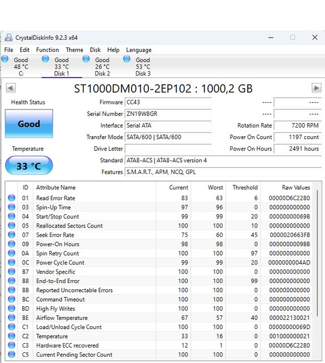Click the status orb for Load/Unload Cycle Count
The height and width of the screenshot is (363, 325).
click(x=11, y=327)
